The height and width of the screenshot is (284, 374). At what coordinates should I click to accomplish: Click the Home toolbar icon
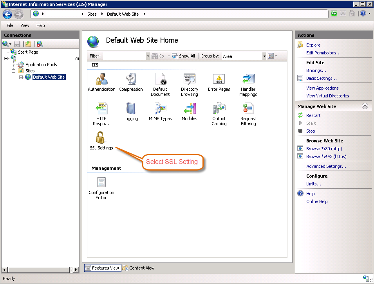pyautogui.click(x=352, y=14)
